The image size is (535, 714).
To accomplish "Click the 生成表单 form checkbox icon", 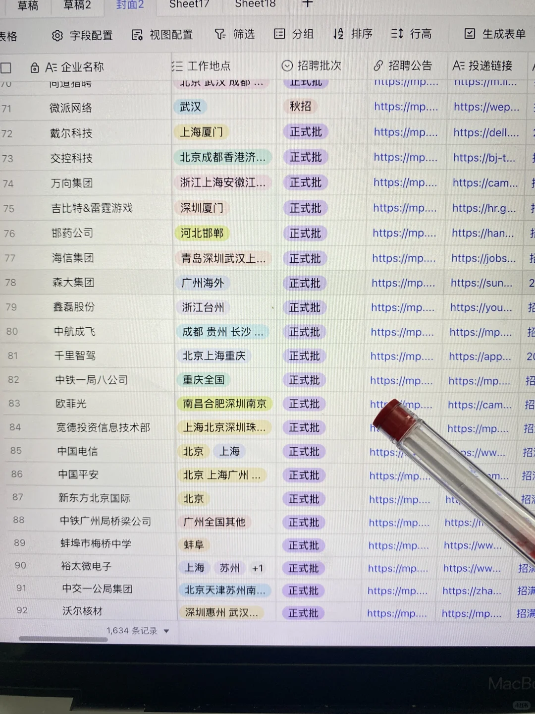I will pos(470,34).
